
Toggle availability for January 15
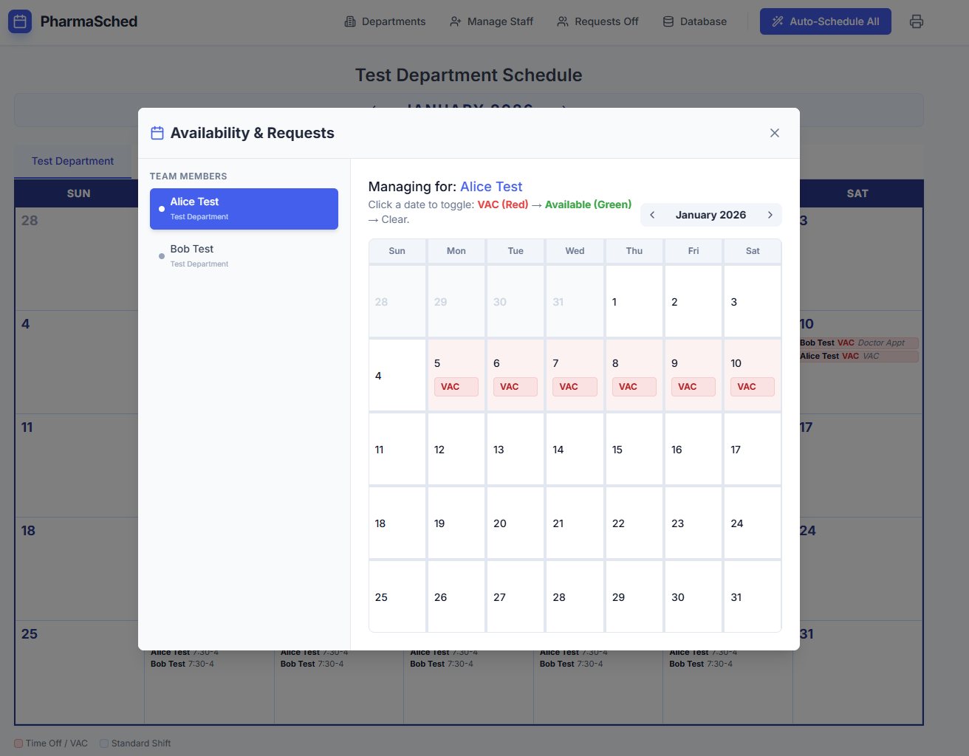(634, 449)
